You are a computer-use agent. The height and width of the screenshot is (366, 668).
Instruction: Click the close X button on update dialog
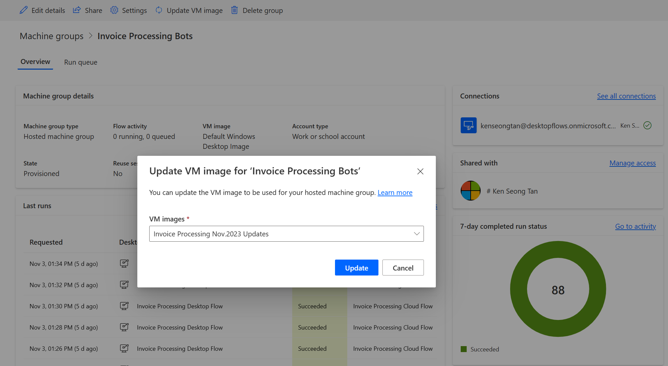point(420,171)
